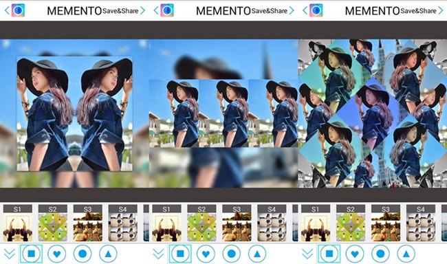Tap MEMENTO title on mirror-effect screen
This screenshot has height=264, width=447.
[74, 11]
